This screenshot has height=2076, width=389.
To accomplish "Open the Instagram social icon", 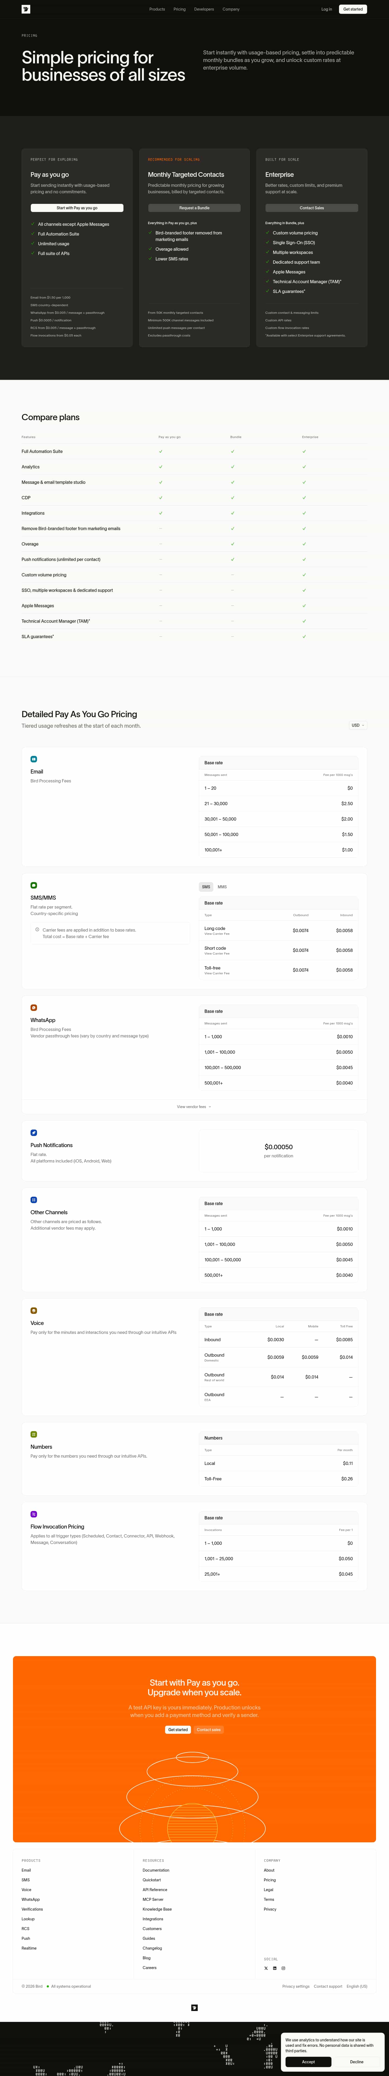I will pyautogui.click(x=283, y=1968).
